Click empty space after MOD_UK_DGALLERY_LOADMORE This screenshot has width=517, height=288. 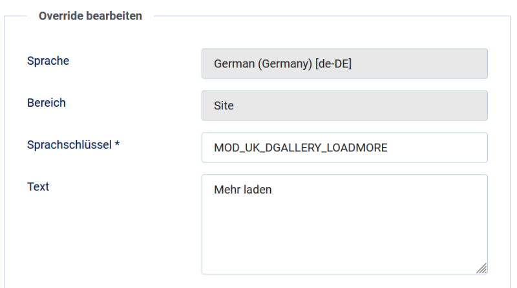point(439,148)
